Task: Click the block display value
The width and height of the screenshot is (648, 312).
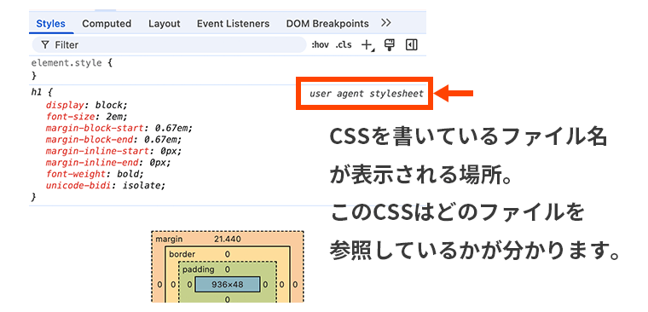Action: [x=109, y=105]
